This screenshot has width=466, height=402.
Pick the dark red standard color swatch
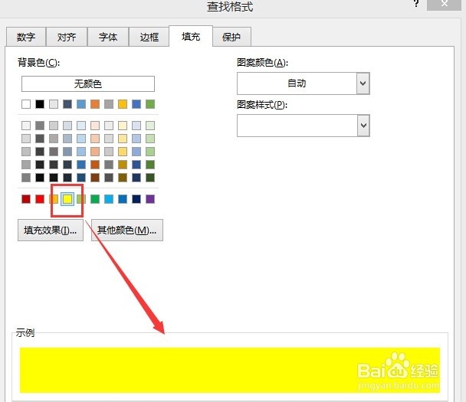tap(26, 199)
